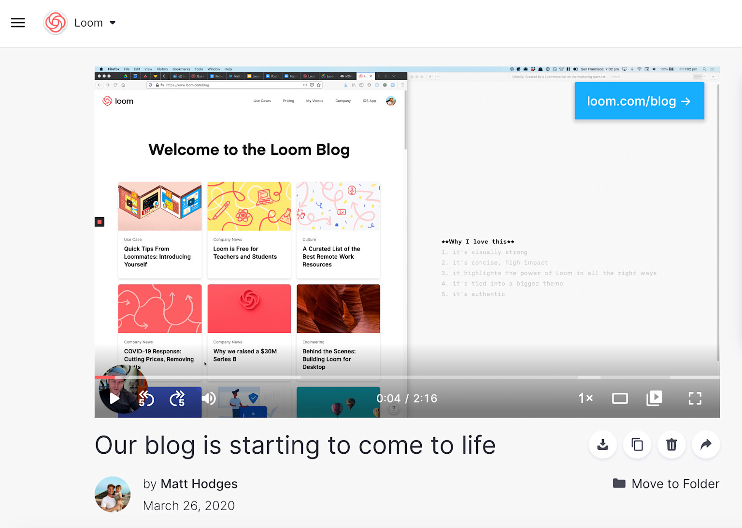The width and height of the screenshot is (742, 528).
Task: Click the Welcome to the Loom Blog heading
Action: 249,150
